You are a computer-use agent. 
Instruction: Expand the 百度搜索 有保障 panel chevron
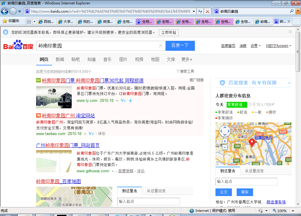click(289, 83)
